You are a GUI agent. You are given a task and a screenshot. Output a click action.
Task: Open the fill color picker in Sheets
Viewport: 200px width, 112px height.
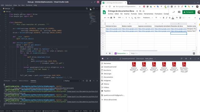click(177, 18)
